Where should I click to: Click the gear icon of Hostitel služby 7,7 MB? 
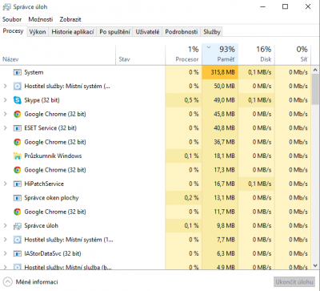click(18, 240)
